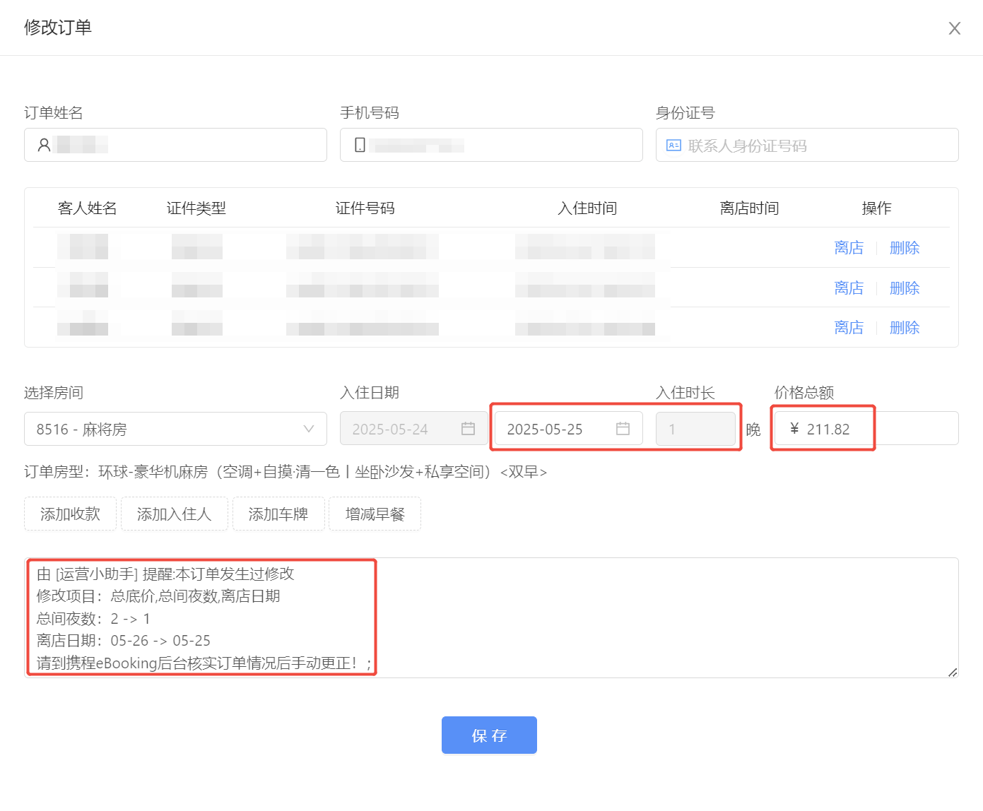Click the remarks textarea resize handle
Image resolution: width=983 pixels, height=811 pixels.
[x=953, y=672]
